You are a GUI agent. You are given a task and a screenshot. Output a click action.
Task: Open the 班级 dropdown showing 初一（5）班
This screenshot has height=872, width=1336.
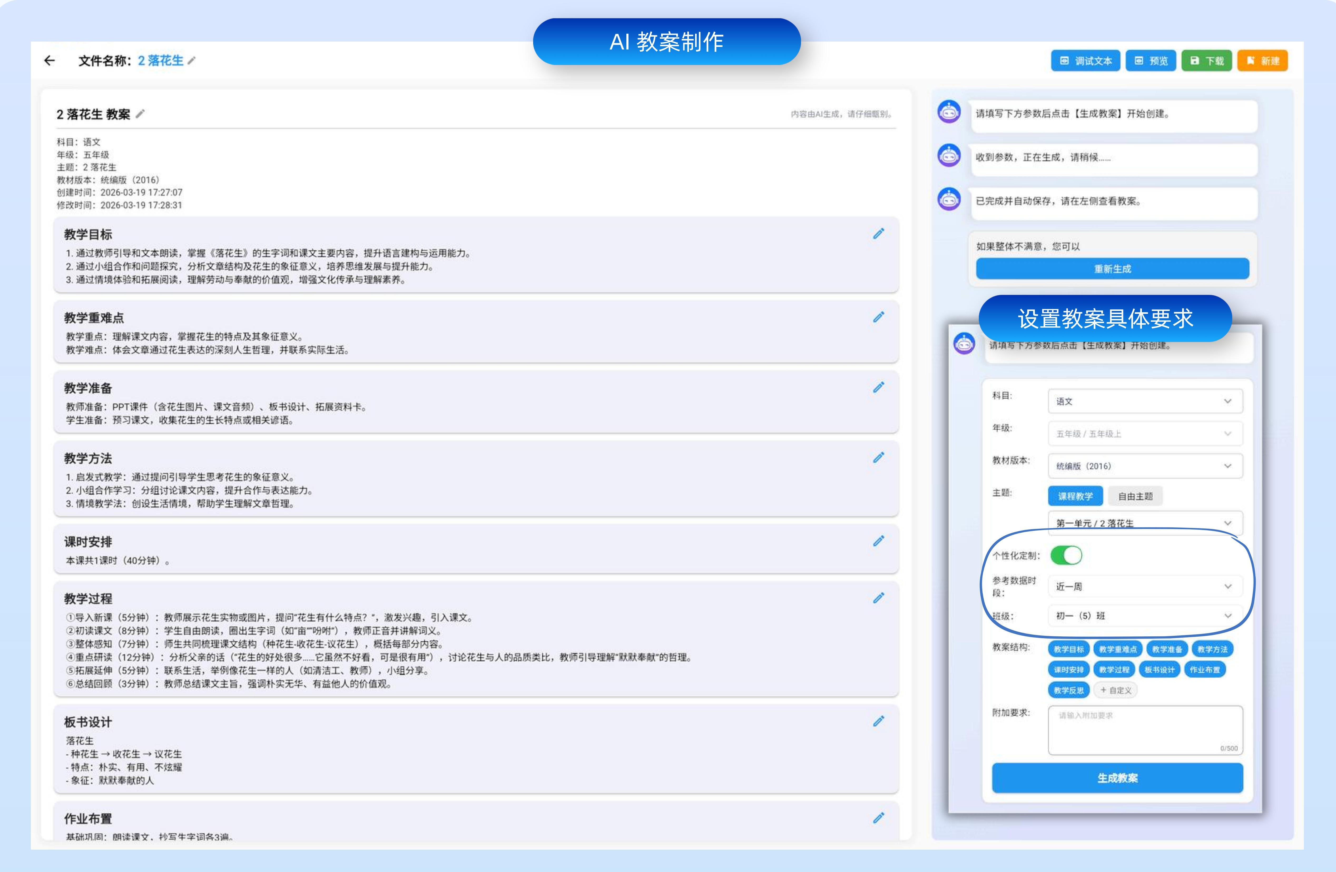pyautogui.click(x=1145, y=616)
